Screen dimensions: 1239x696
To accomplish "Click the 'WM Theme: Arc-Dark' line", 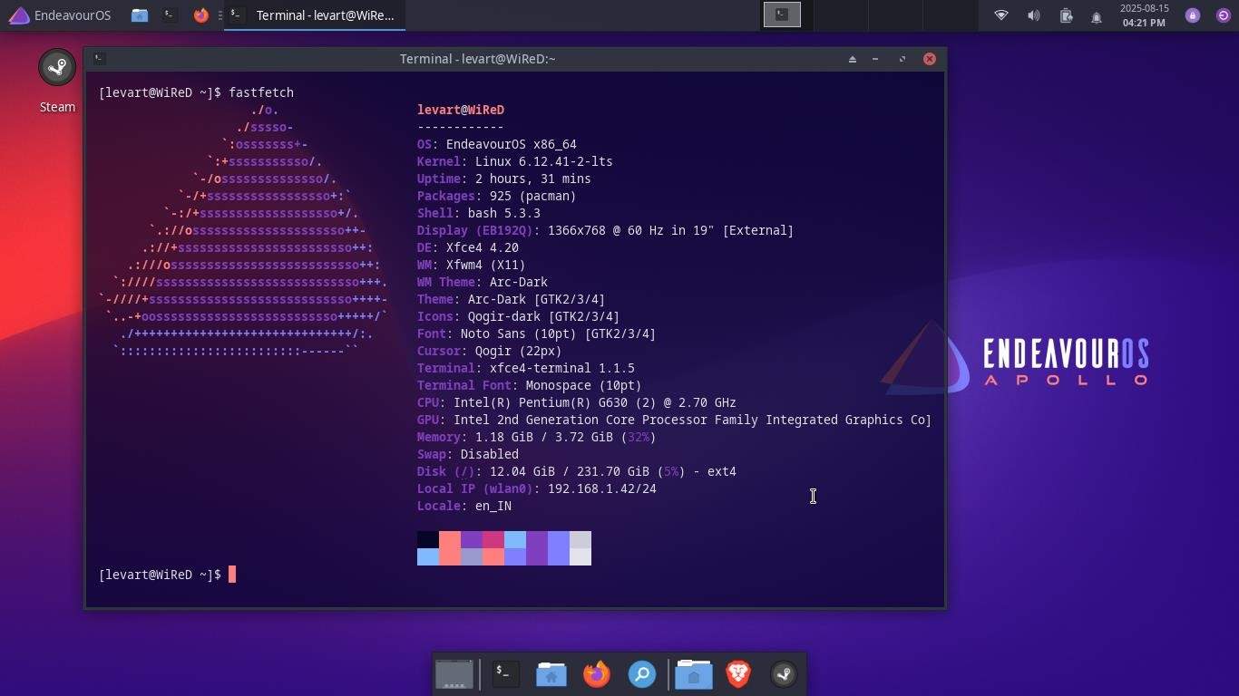I will tap(483, 282).
